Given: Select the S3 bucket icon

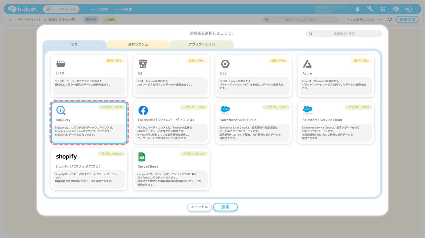Looking at the screenshot, I should coord(143,64).
